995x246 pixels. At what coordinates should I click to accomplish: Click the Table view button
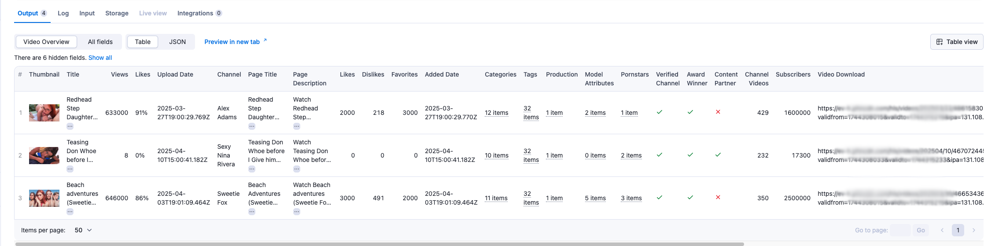[957, 42]
